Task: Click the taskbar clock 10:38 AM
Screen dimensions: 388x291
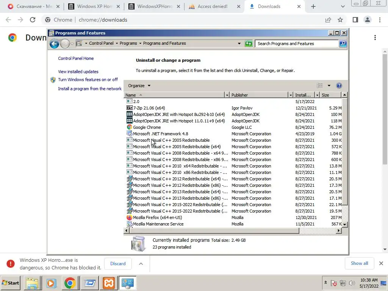Action: point(369,280)
